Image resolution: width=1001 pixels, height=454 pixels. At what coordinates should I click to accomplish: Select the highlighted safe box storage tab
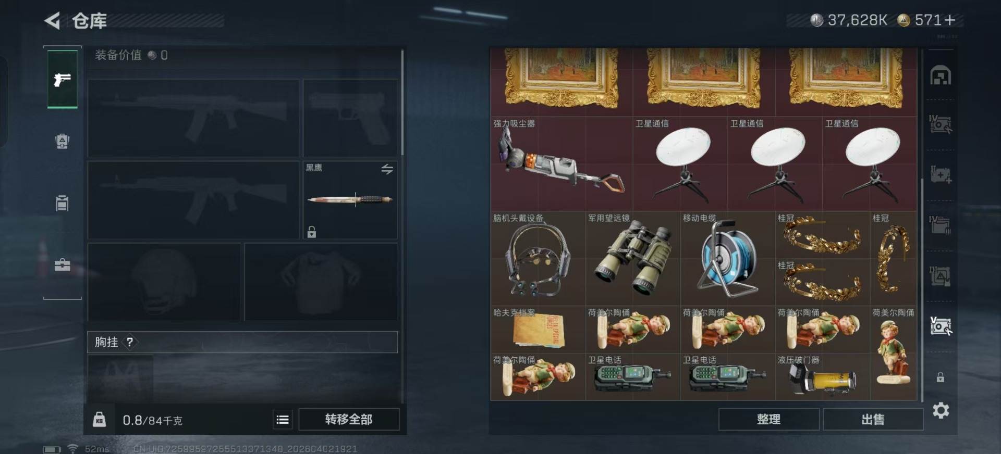click(941, 326)
